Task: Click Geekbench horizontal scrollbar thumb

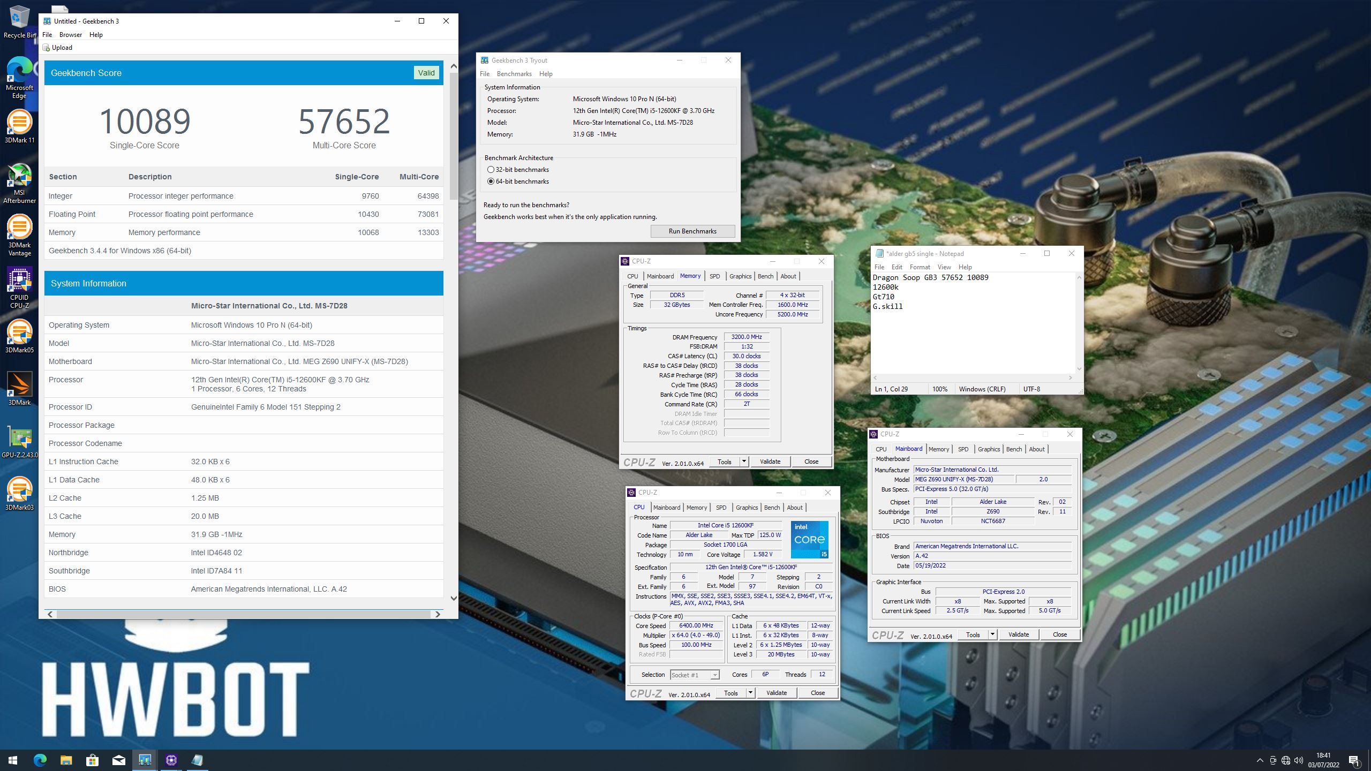Action: 244,614
